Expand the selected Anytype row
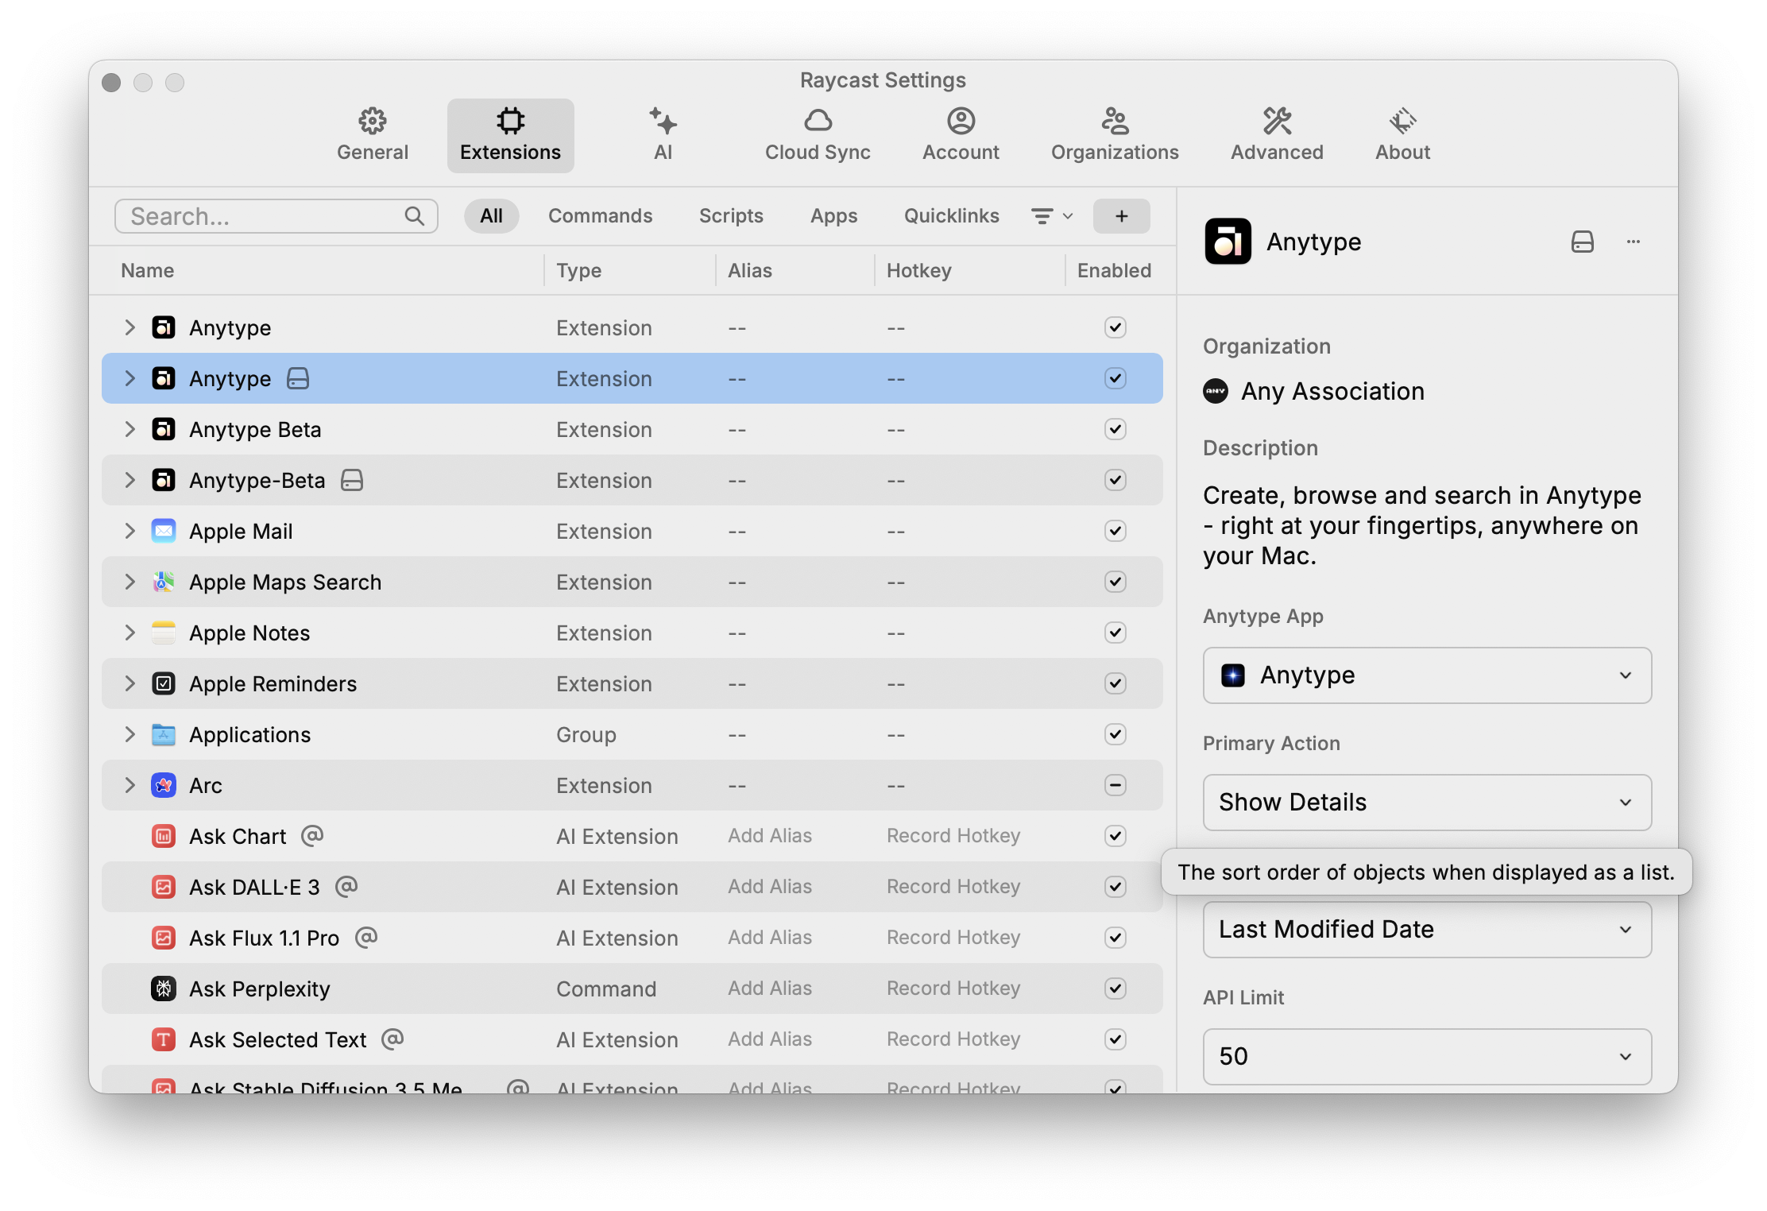Viewport: 1767px width, 1211px height. pyautogui.click(x=130, y=378)
